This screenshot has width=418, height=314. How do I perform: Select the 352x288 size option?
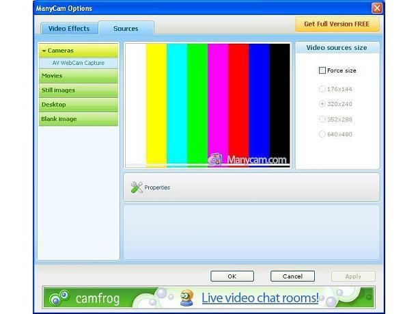click(x=322, y=119)
